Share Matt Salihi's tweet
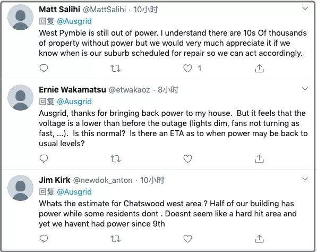Screen dimensions: 317x252 tap(259, 69)
